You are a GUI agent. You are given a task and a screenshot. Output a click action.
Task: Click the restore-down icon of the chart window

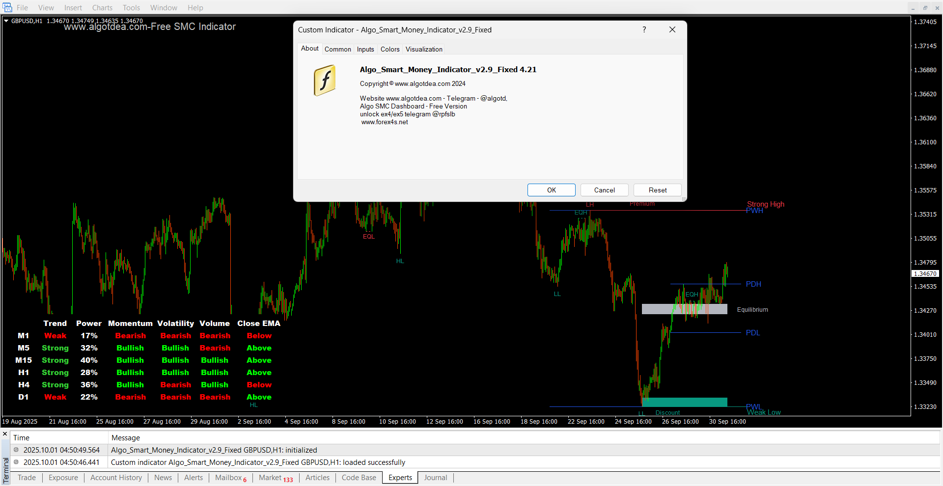click(925, 8)
